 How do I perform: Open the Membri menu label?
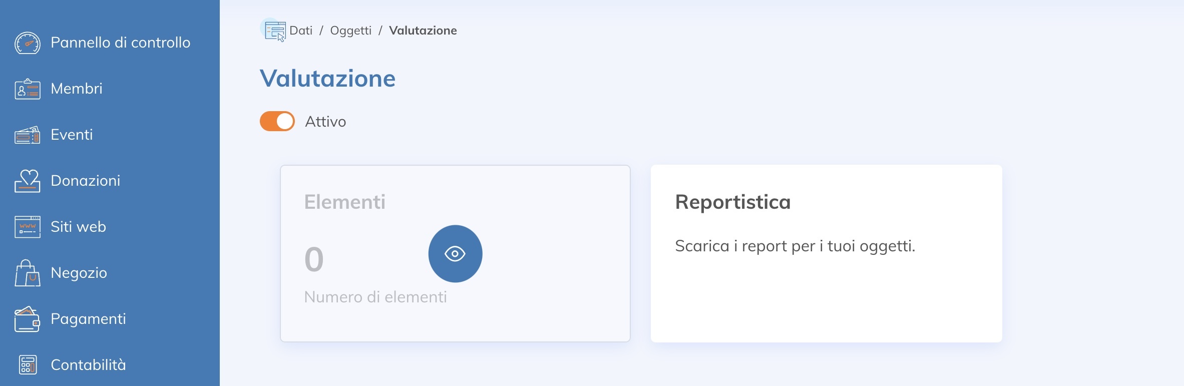77,89
